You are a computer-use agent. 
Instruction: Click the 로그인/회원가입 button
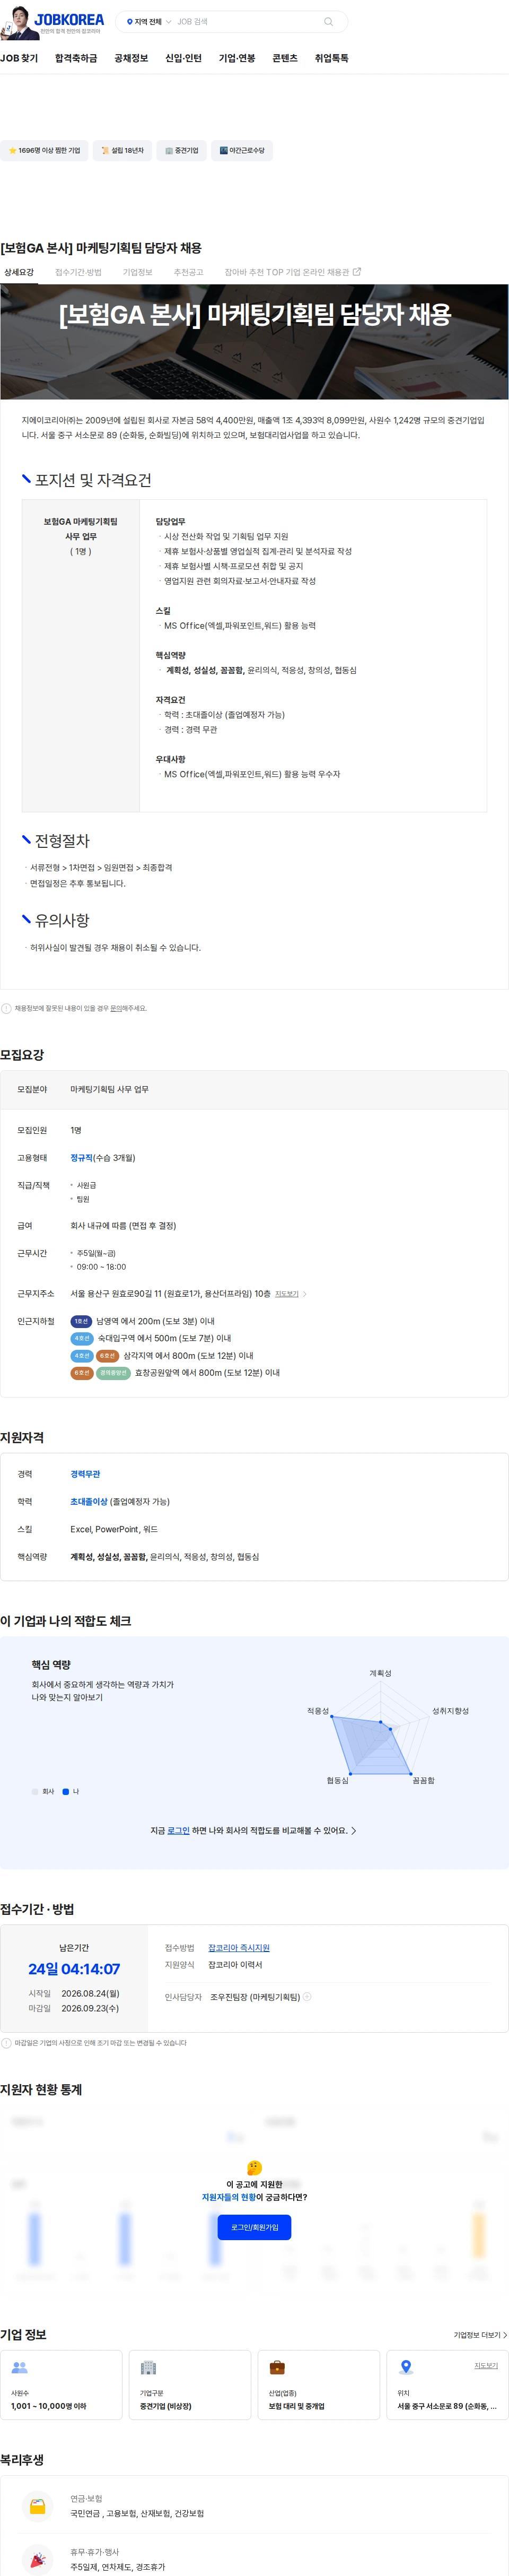pyautogui.click(x=254, y=2227)
